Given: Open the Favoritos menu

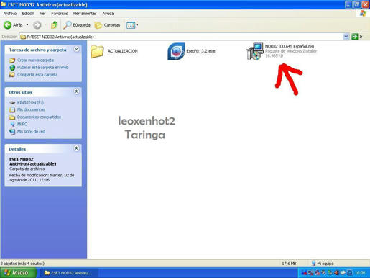Looking at the screenshot, I should tap(60, 14).
